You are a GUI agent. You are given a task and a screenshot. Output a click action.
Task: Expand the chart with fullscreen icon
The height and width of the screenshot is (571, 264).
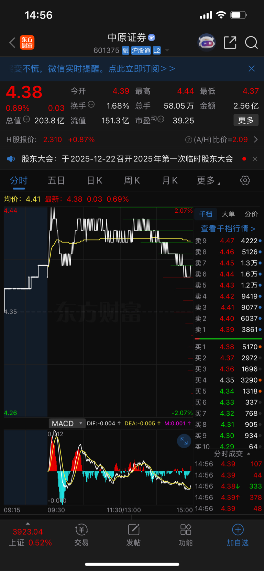(184, 441)
